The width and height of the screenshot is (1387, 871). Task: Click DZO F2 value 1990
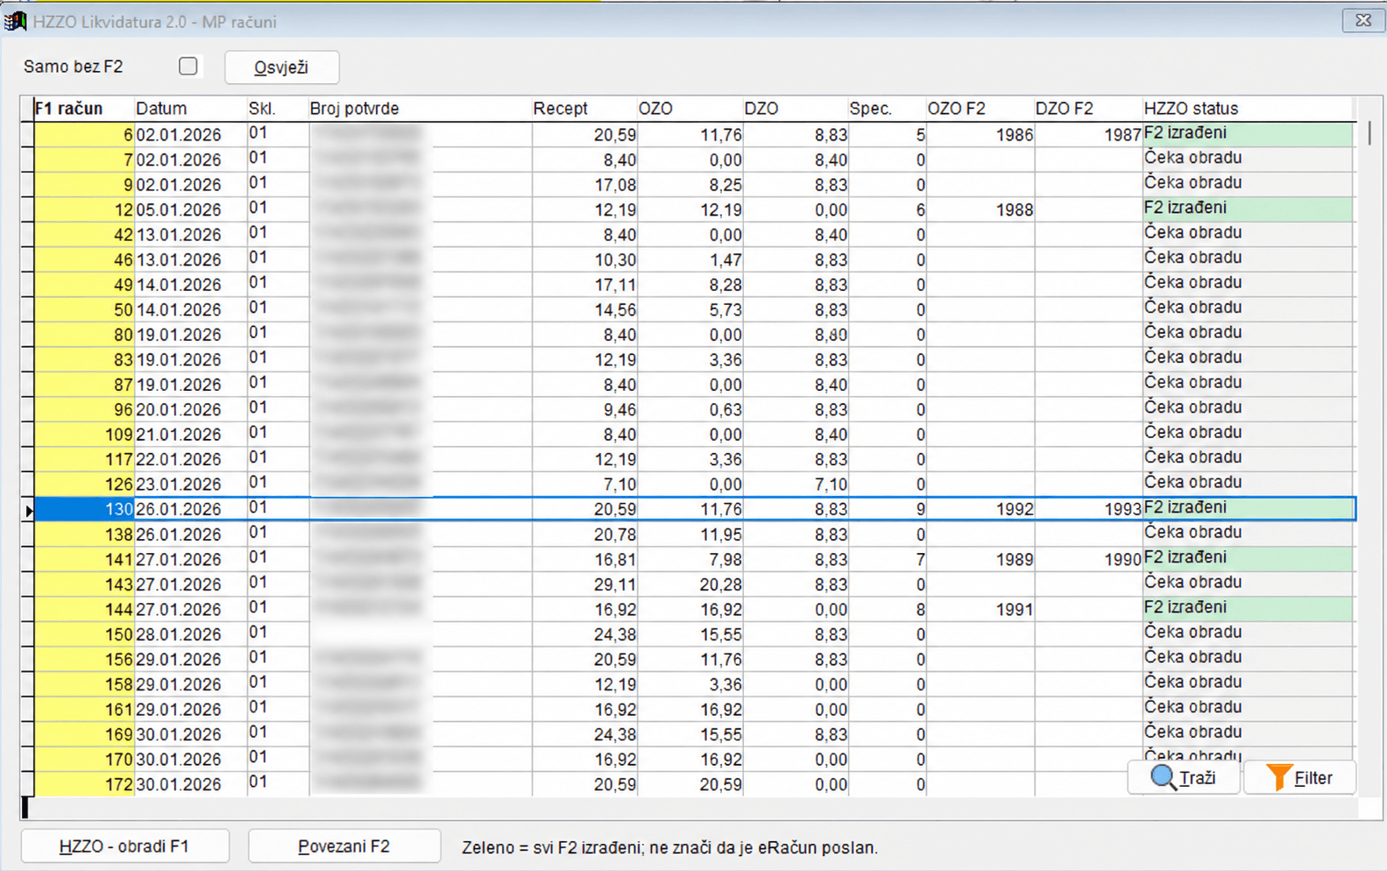click(1122, 560)
